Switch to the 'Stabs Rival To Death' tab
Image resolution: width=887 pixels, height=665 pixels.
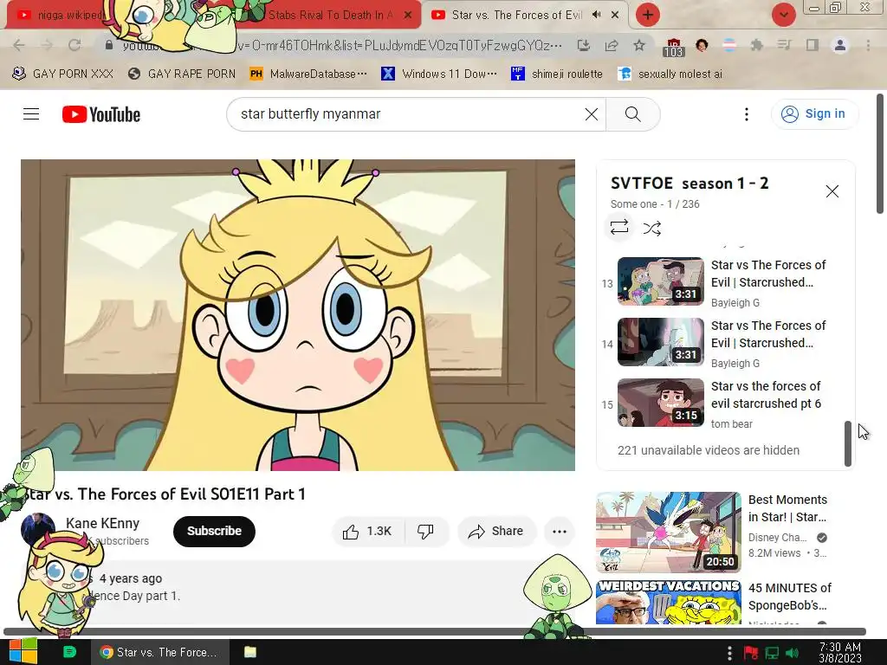coord(328,16)
